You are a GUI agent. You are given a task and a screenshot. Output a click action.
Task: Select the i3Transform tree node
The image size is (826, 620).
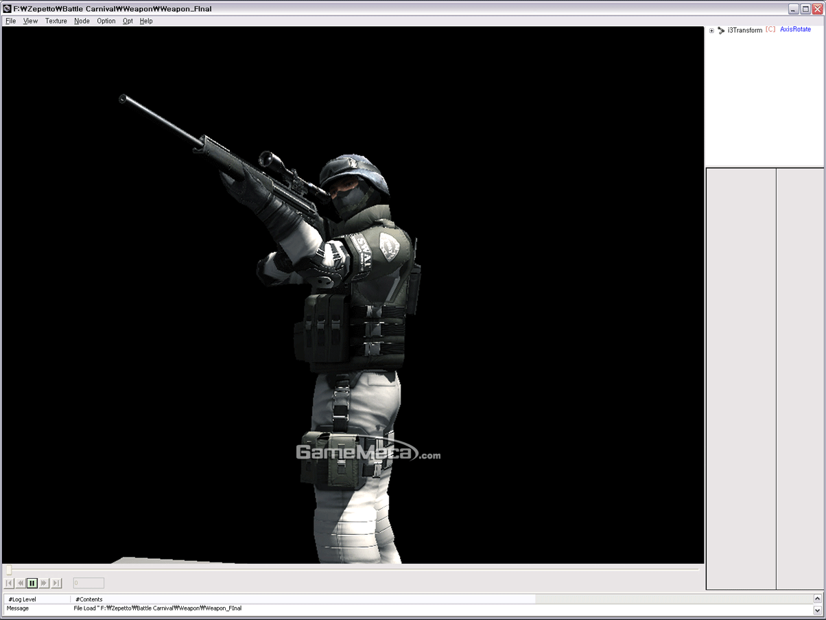pyautogui.click(x=745, y=30)
